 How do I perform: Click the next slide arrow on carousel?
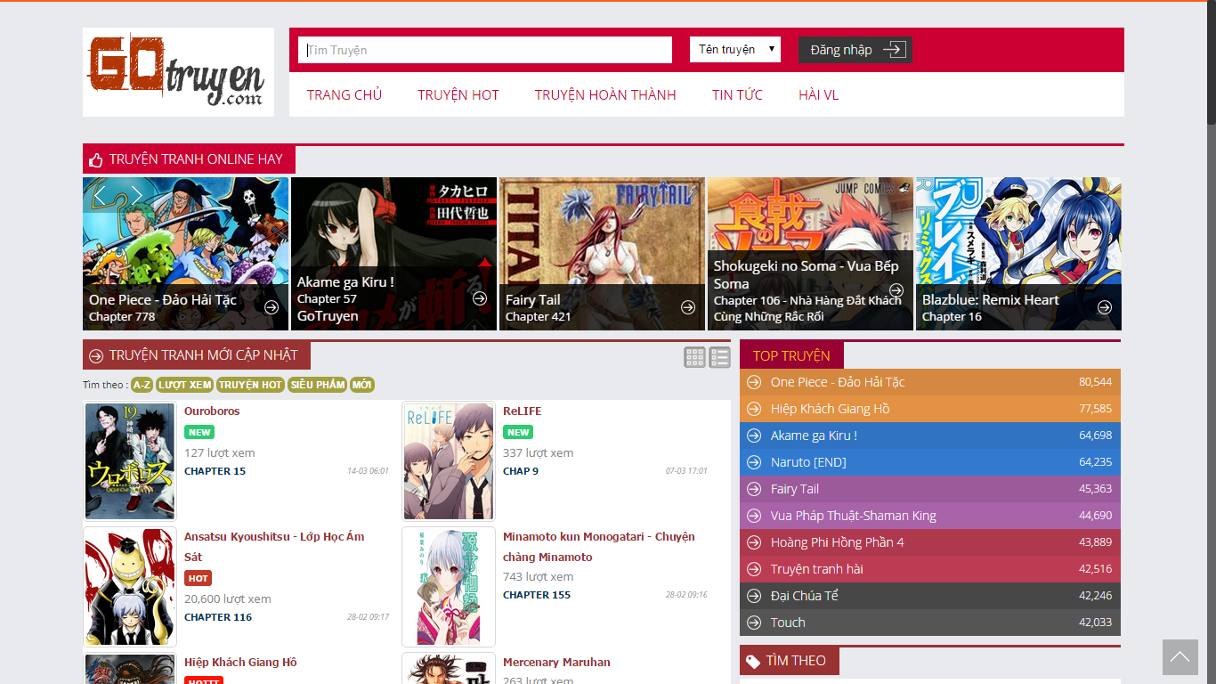pyautogui.click(x=137, y=196)
